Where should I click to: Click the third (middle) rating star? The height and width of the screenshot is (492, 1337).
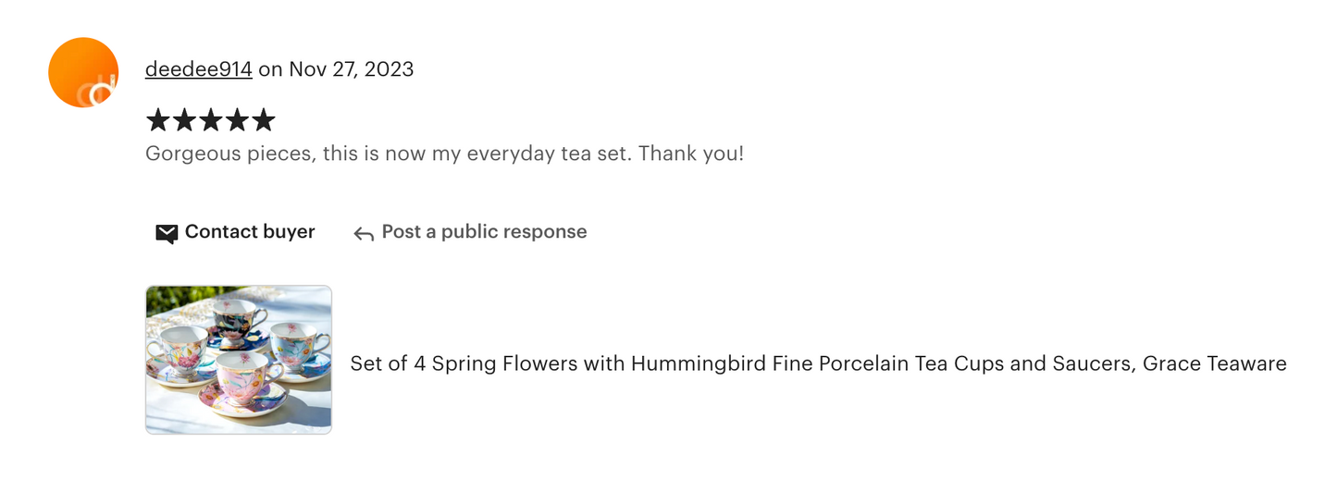(211, 120)
